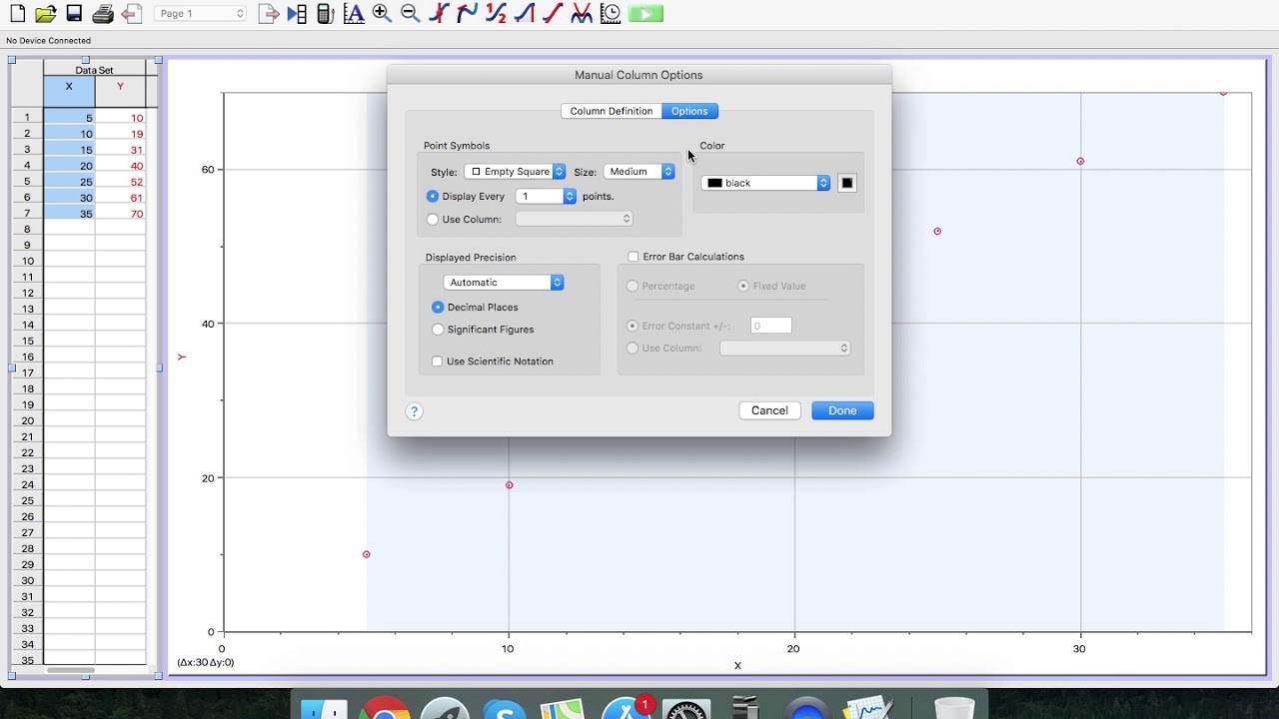Viewport: 1279px width, 719px height.
Task: Open the help question mark button
Action: (415, 411)
